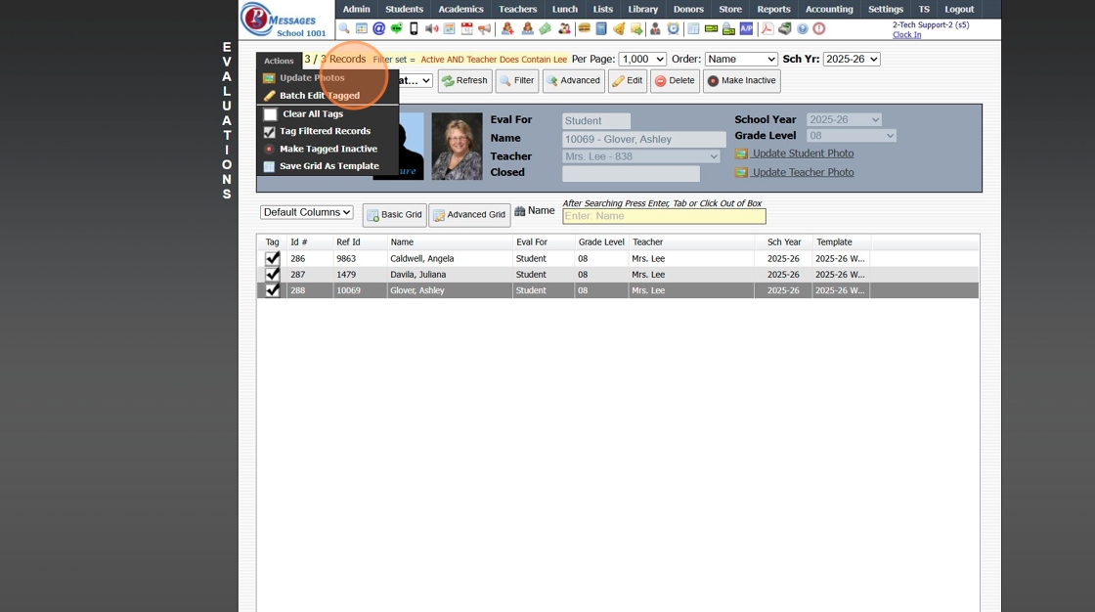The width and height of the screenshot is (1095, 612).
Task: Open the Reports menu
Action: (x=773, y=9)
